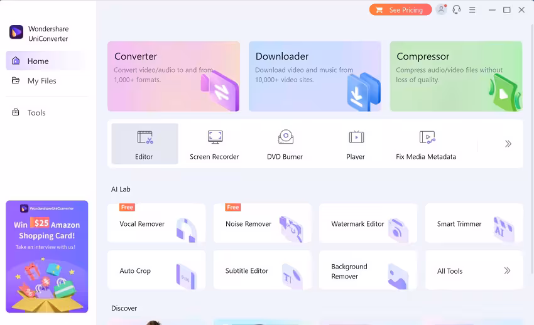Click 'Auto Crop' label text
Image resolution: width=534 pixels, height=325 pixels.
pos(135,271)
